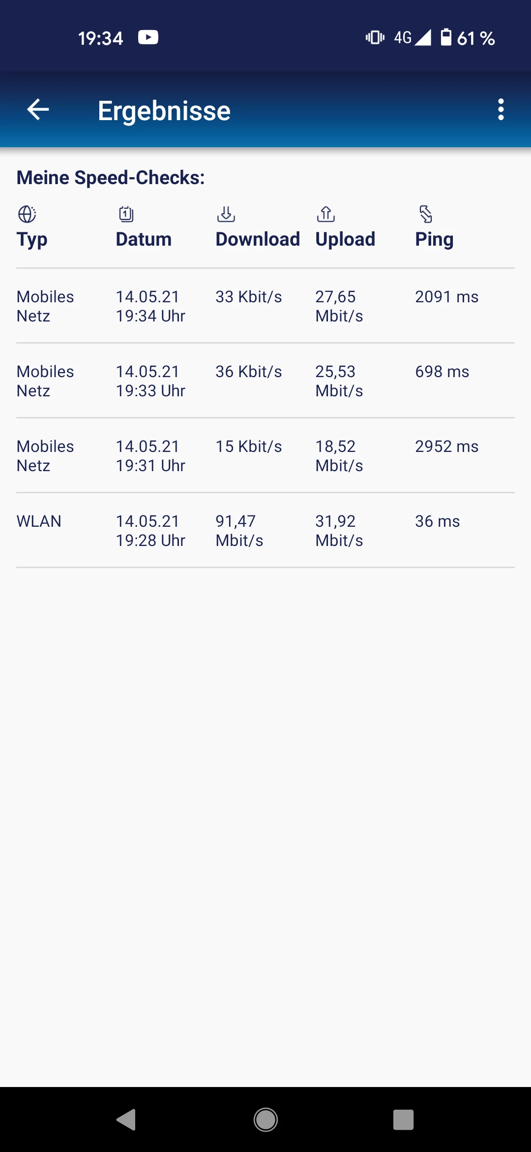Tap the download arrow icon

click(x=226, y=214)
